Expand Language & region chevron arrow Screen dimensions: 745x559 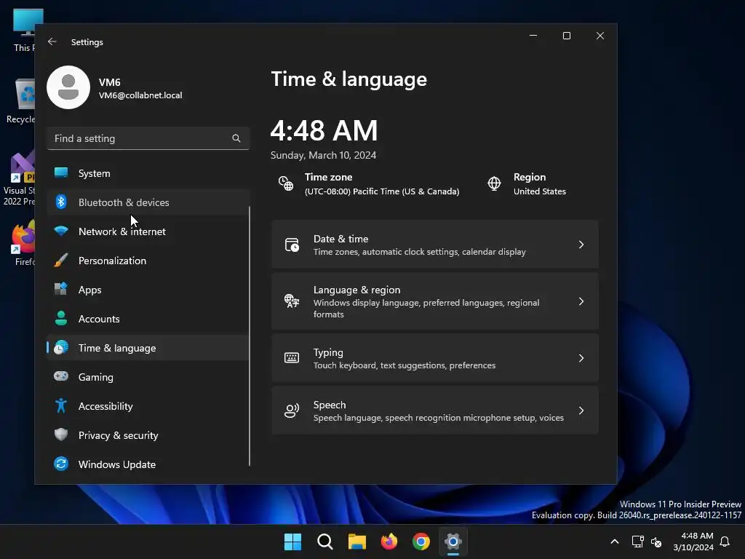[x=581, y=301]
